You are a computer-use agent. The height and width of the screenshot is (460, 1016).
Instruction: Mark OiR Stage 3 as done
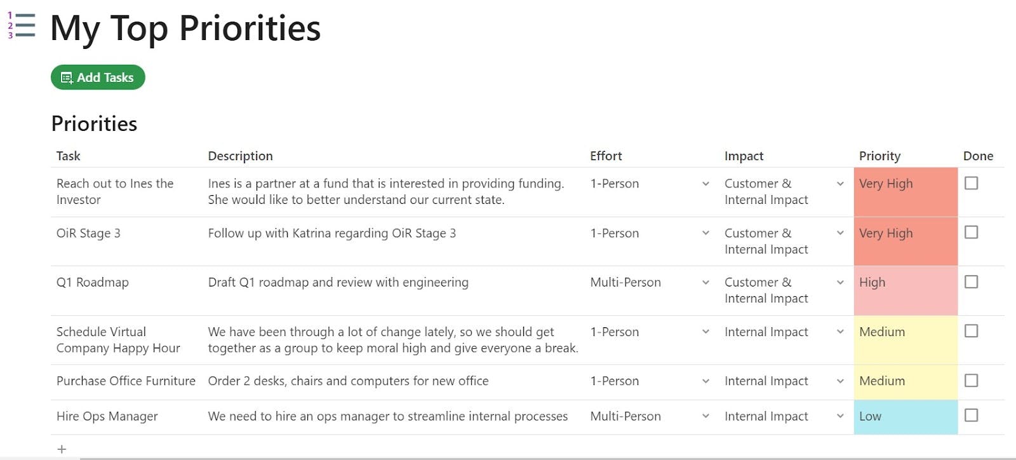[971, 233]
